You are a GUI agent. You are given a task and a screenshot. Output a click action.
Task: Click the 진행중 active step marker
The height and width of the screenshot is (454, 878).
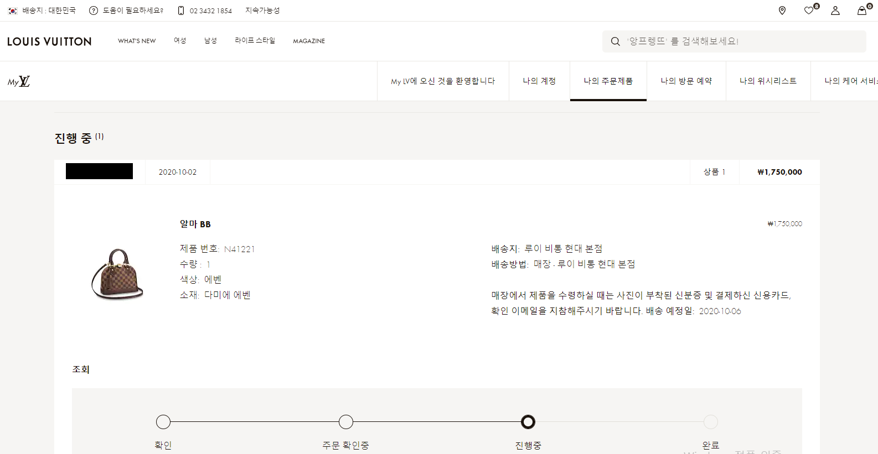tap(528, 422)
